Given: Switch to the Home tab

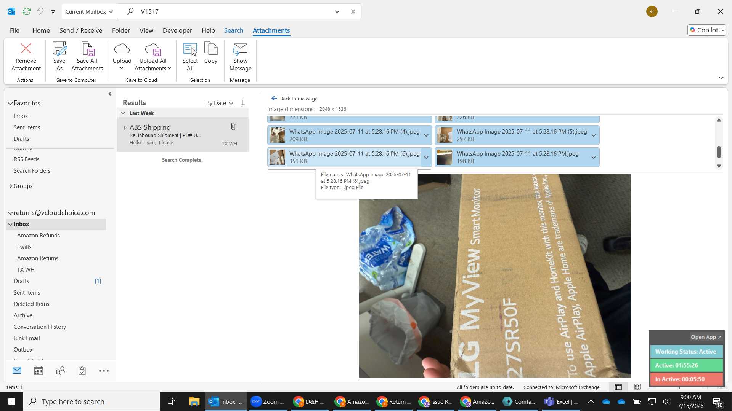Looking at the screenshot, I should coord(41,30).
